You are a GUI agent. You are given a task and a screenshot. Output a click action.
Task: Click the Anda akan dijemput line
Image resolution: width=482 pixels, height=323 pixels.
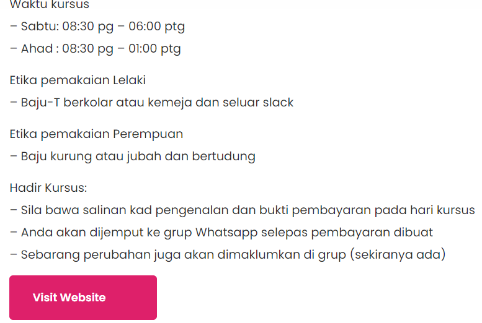pyautogui.click(x=221, y=233)
